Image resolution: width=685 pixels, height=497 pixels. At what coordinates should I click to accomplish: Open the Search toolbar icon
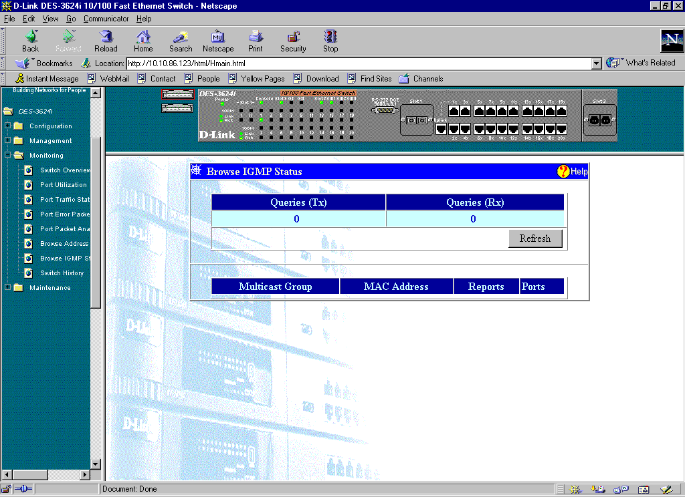click(181, 37)
